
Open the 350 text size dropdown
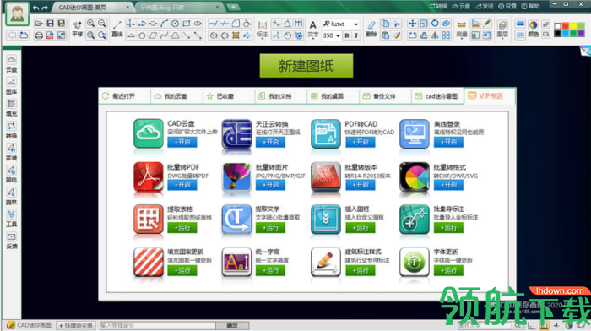click(331, 35)
